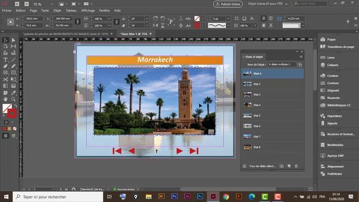The image size is (359, 202).
Task: Activate the Zoom tool
Action: click(13, 99)
